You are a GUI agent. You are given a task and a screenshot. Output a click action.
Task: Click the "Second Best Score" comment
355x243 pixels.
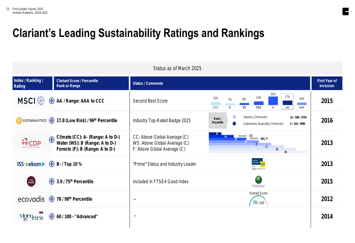150,101
